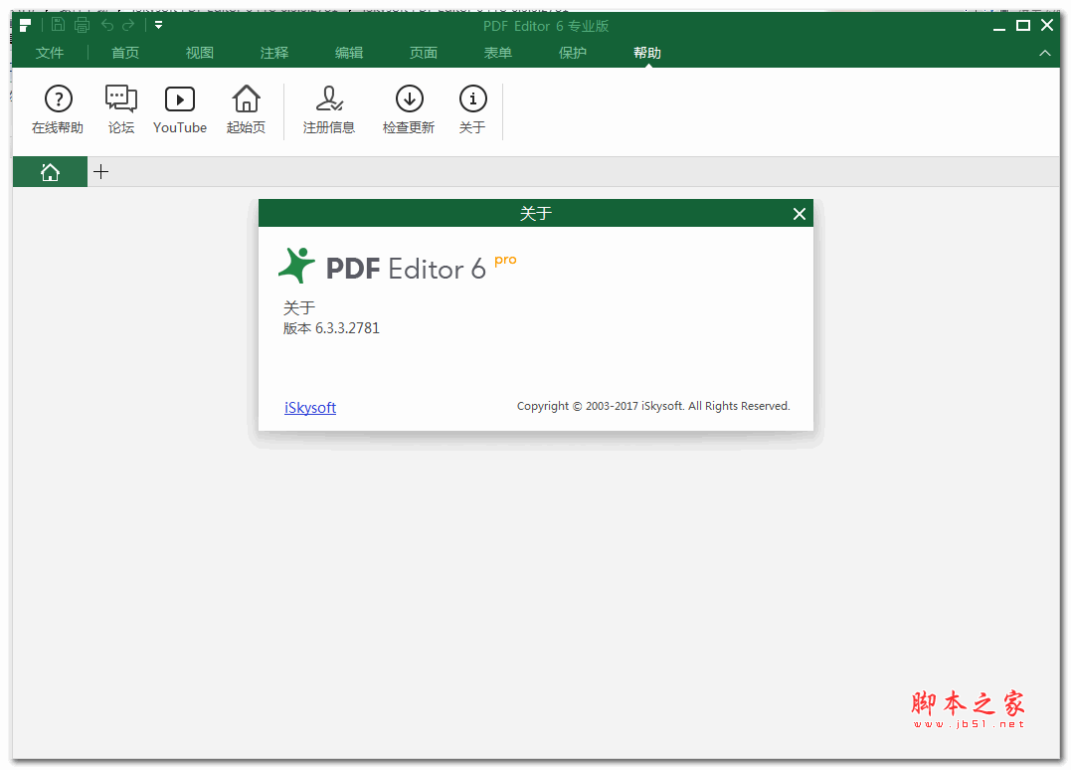Click the print icon in quick access toolbar
The height and width of the screenshot is (770, 1071).
82,25
